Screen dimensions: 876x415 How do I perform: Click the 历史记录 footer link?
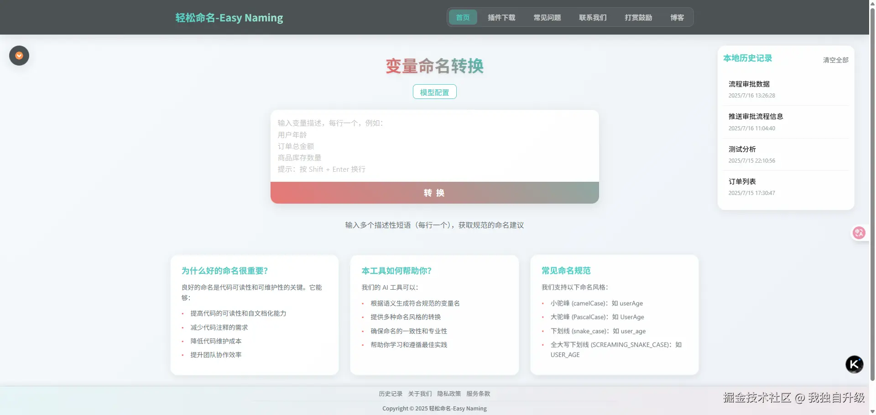tap(390, 394)
